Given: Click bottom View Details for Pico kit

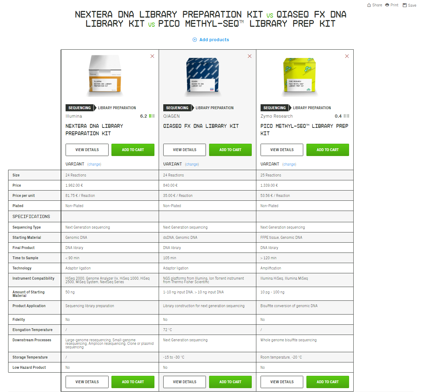Looking at the screenshot, I should (282, 382).
